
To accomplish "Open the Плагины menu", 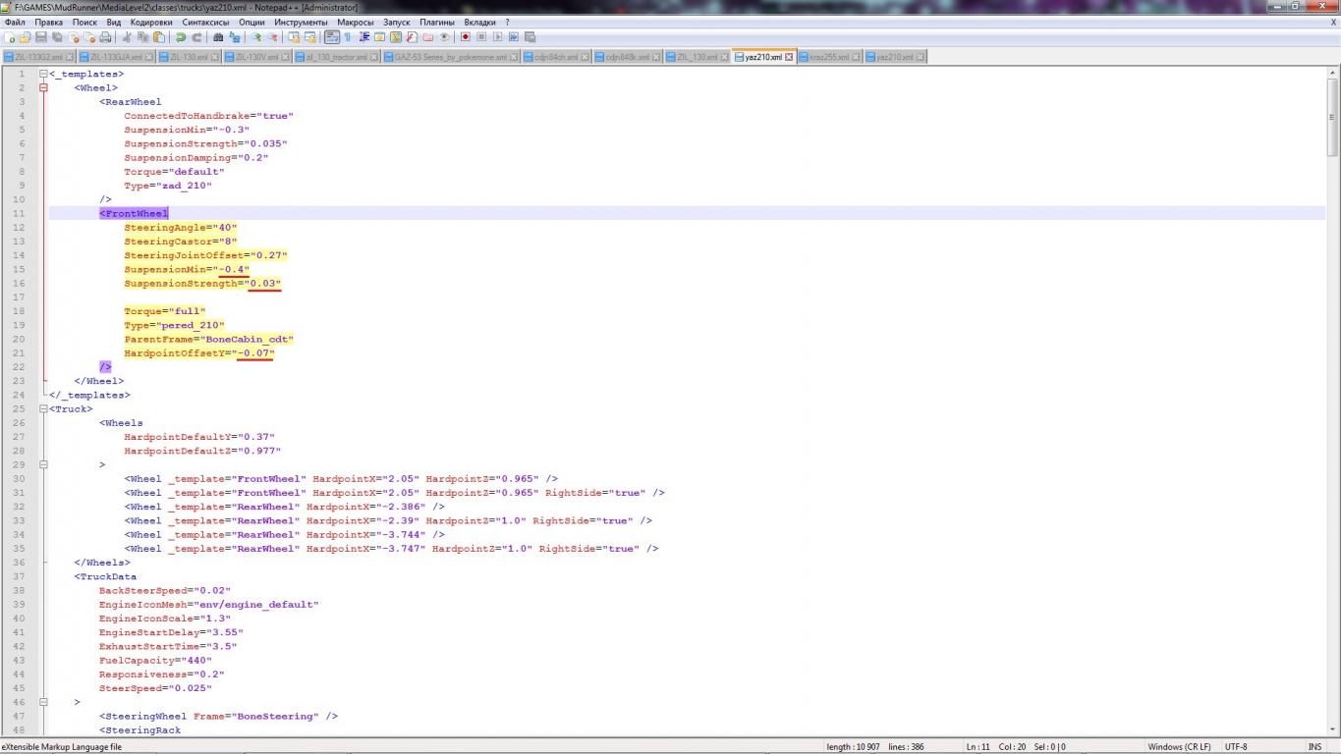I will point(436,22).
